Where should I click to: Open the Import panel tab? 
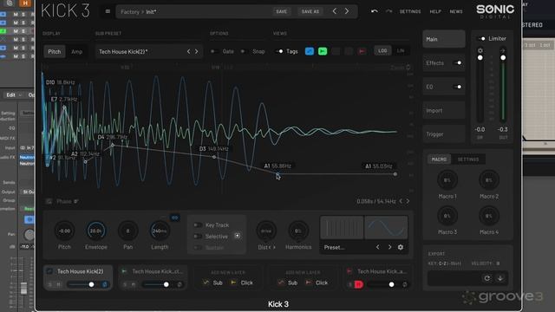pos(444,110)
